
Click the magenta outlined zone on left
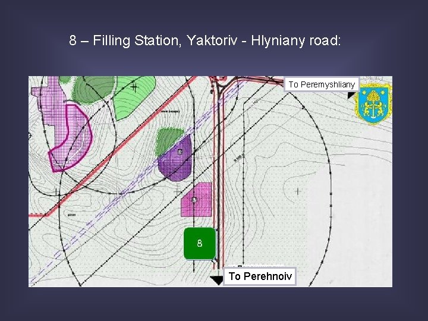[x=71, y=139]
